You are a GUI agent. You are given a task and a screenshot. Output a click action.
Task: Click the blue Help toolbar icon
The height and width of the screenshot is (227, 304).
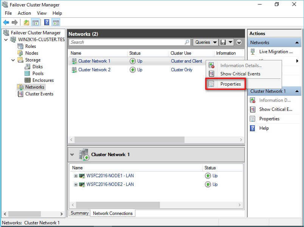click(47, 22)
